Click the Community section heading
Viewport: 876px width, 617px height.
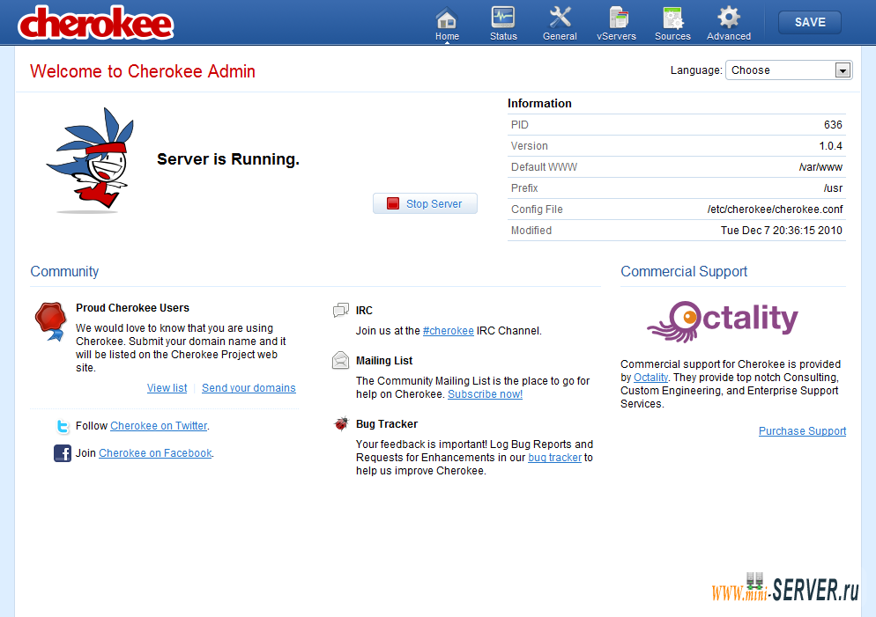click(x=64, y=272)
